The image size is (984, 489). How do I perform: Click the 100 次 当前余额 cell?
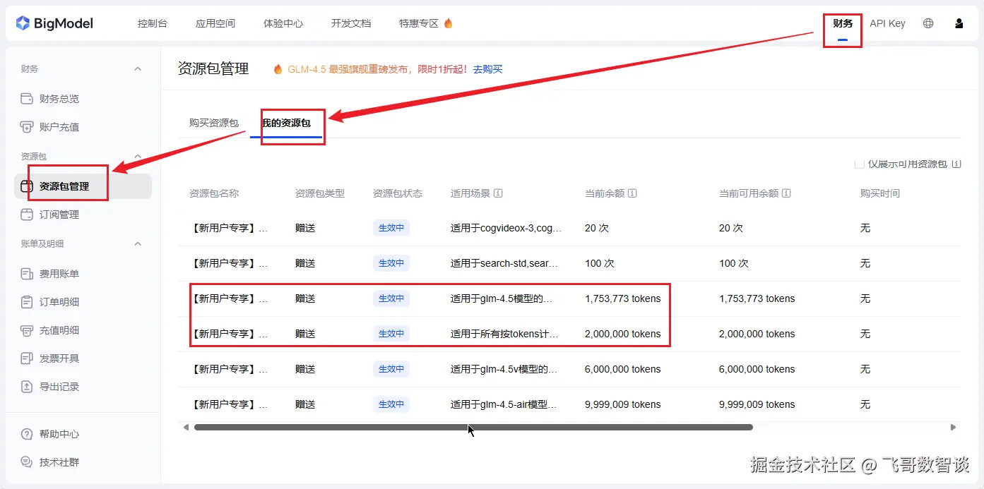[x=599, y=263]
